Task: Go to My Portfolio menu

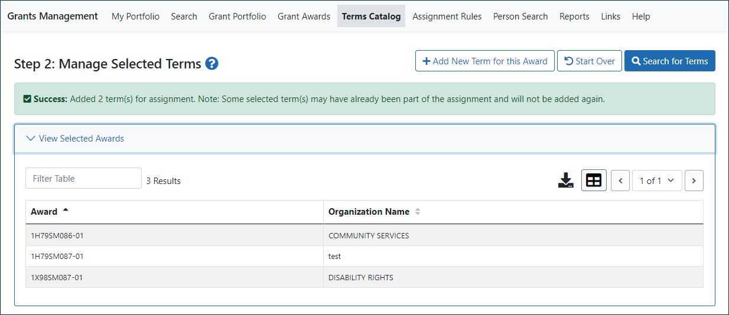Action: (x=135, y=17)
